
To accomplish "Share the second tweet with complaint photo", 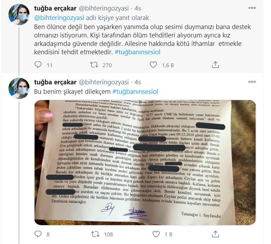I will [215, 234].
